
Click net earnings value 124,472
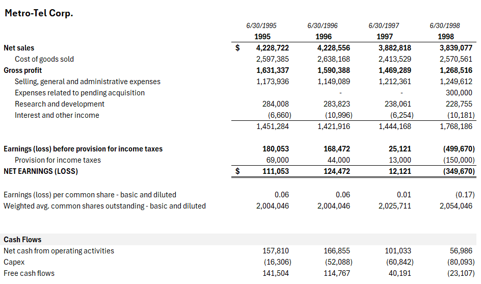336,171
